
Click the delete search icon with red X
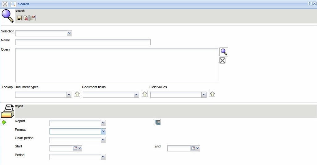tap(26, 18)
